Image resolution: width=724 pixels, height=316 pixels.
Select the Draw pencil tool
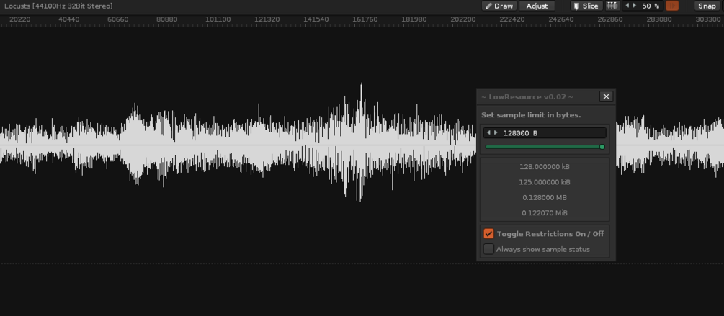(x=499, y=6)
